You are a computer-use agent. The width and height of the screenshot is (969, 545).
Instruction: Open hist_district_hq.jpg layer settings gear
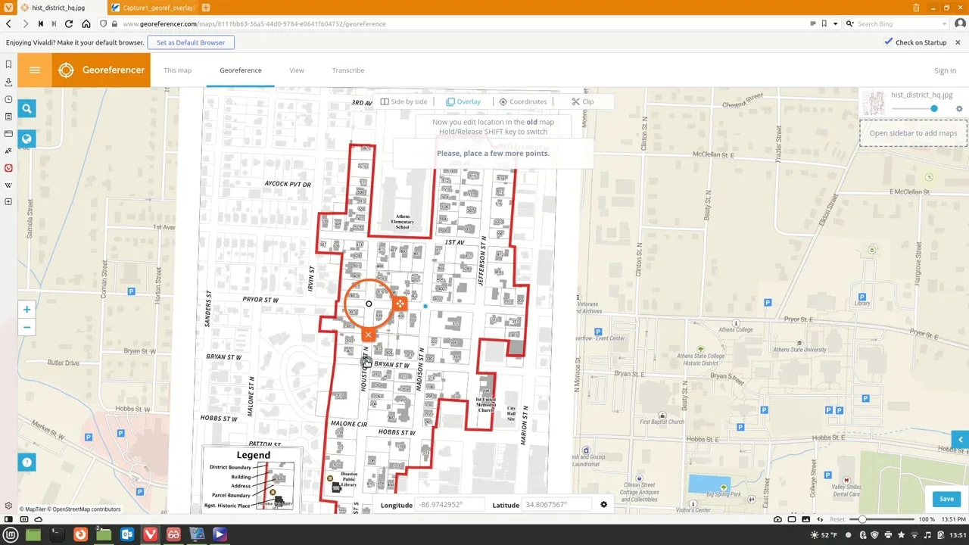[959, 109]
